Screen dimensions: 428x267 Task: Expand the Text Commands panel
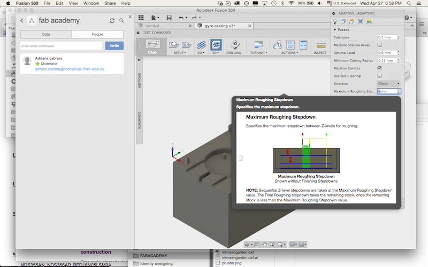[138, 33]
